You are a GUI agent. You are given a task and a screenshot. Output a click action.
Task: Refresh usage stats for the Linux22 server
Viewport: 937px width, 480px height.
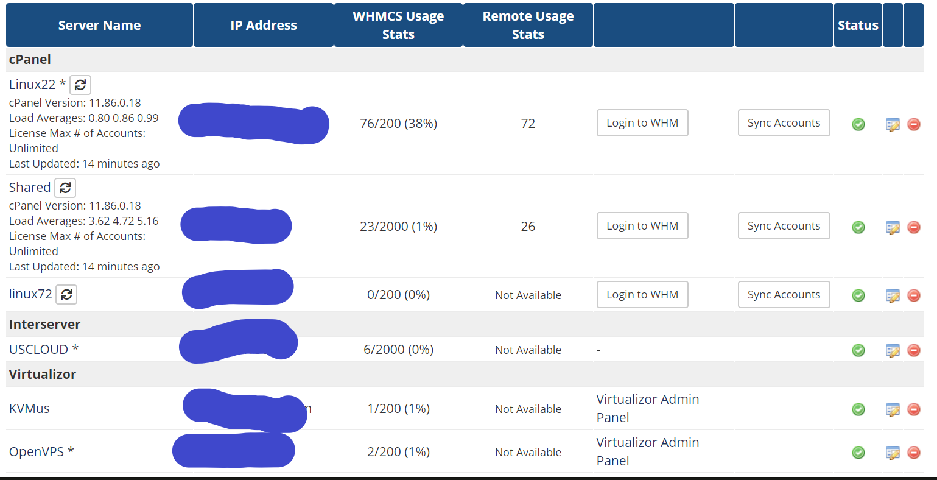click(80, 85)
